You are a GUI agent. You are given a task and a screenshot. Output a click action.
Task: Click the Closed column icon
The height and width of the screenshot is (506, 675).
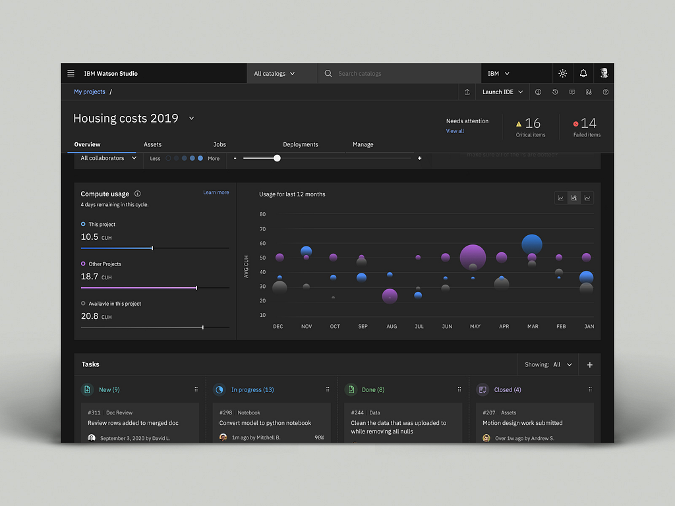pos(483,389)
